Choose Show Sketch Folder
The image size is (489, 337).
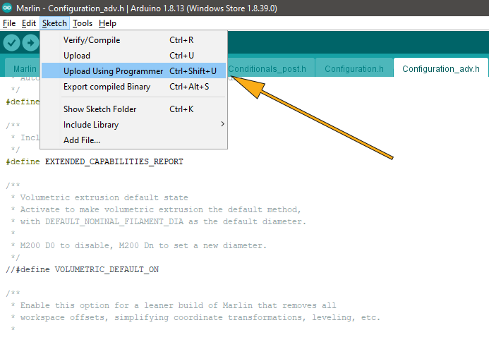(100, 109)
